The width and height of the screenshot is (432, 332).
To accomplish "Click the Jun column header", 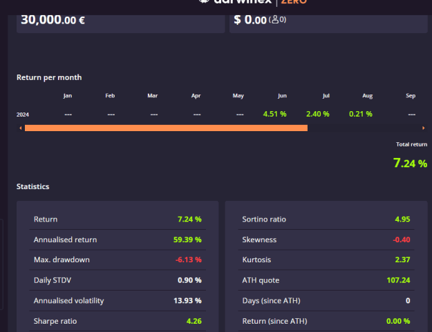I will pyautogui.click(x=282, y=96).
